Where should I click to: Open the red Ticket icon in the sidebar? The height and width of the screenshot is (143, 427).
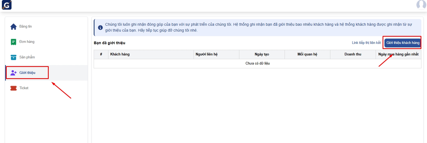coord(13,88)
